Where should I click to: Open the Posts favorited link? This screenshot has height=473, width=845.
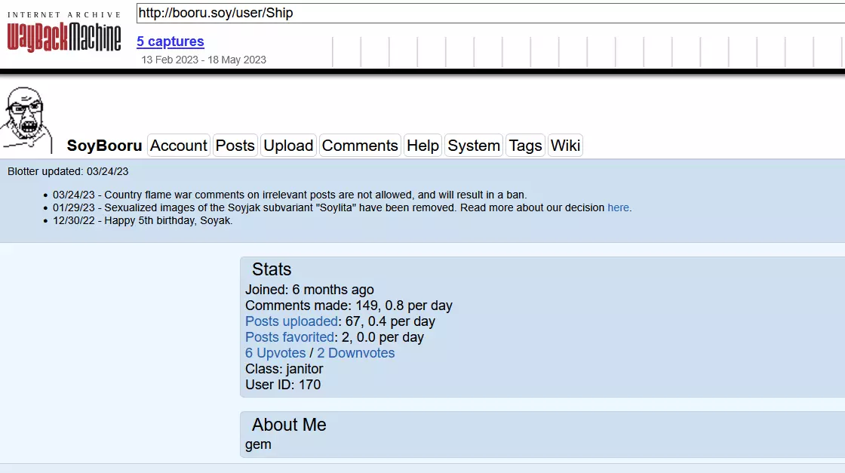(290, 337)
